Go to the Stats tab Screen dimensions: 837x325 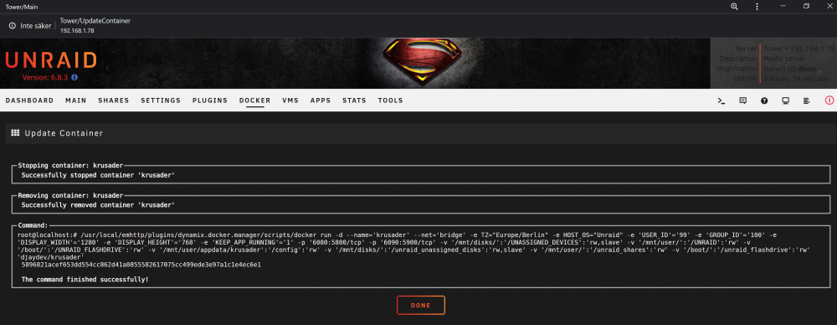pos(354,101)
